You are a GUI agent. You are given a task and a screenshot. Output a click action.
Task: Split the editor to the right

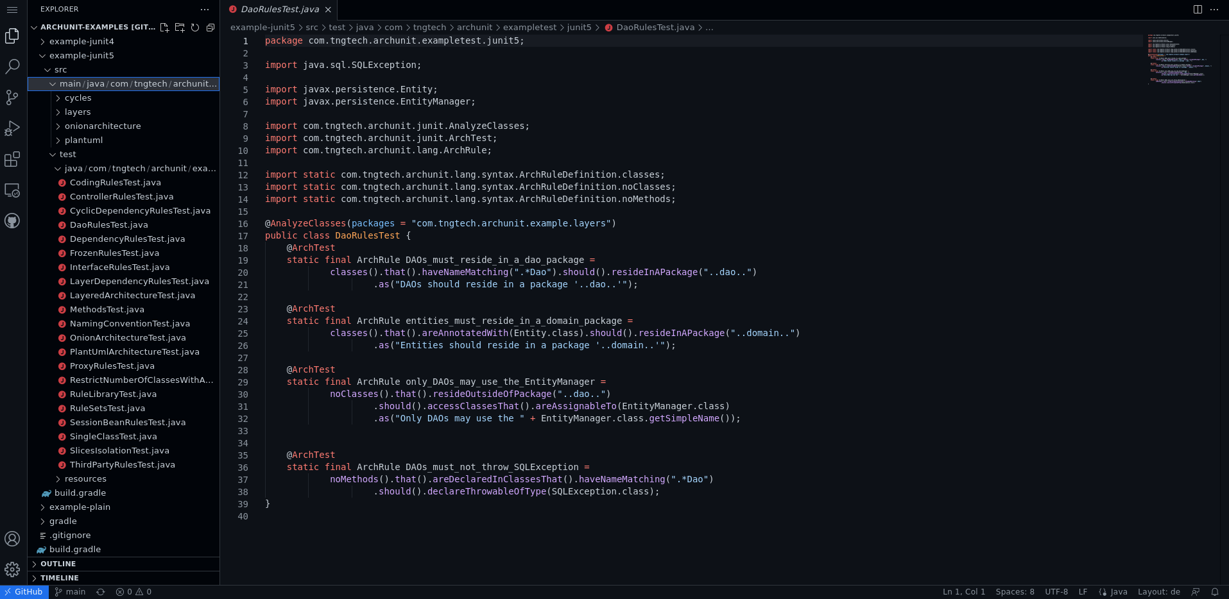[x=1198, y=10]
